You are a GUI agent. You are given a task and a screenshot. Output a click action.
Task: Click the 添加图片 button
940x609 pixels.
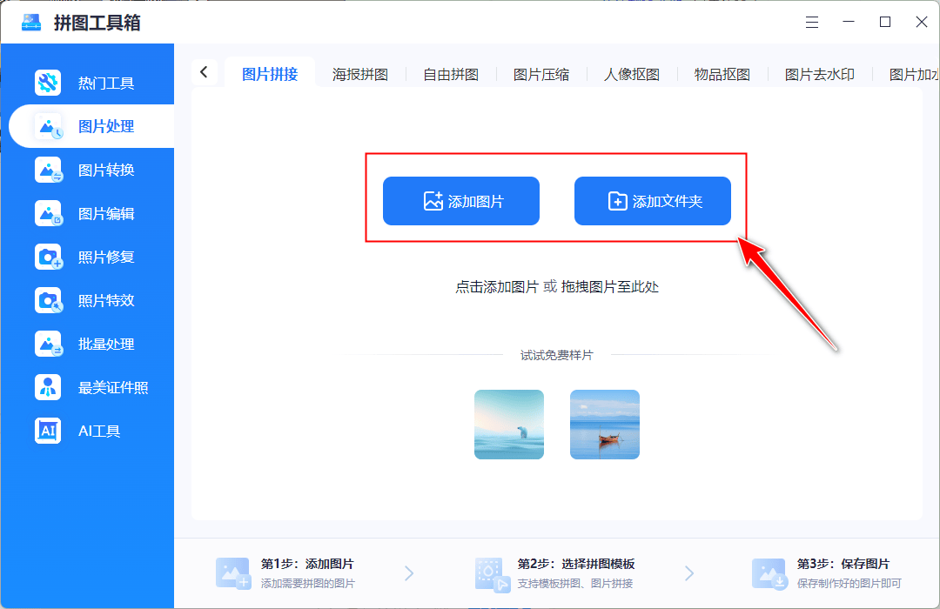click(x=461, y=201)
